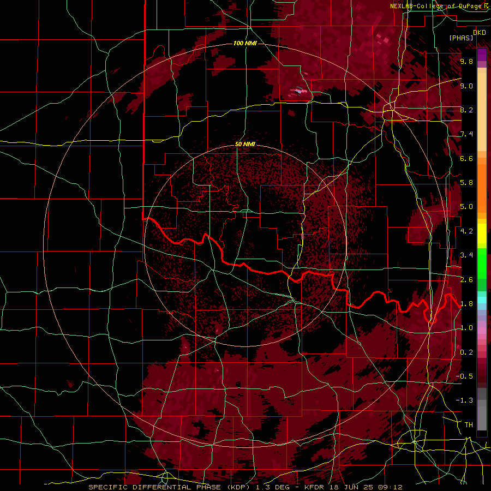Click the 8.2 scale value
The height and width of the screenshot is (491, 491).
pos(466,110)
